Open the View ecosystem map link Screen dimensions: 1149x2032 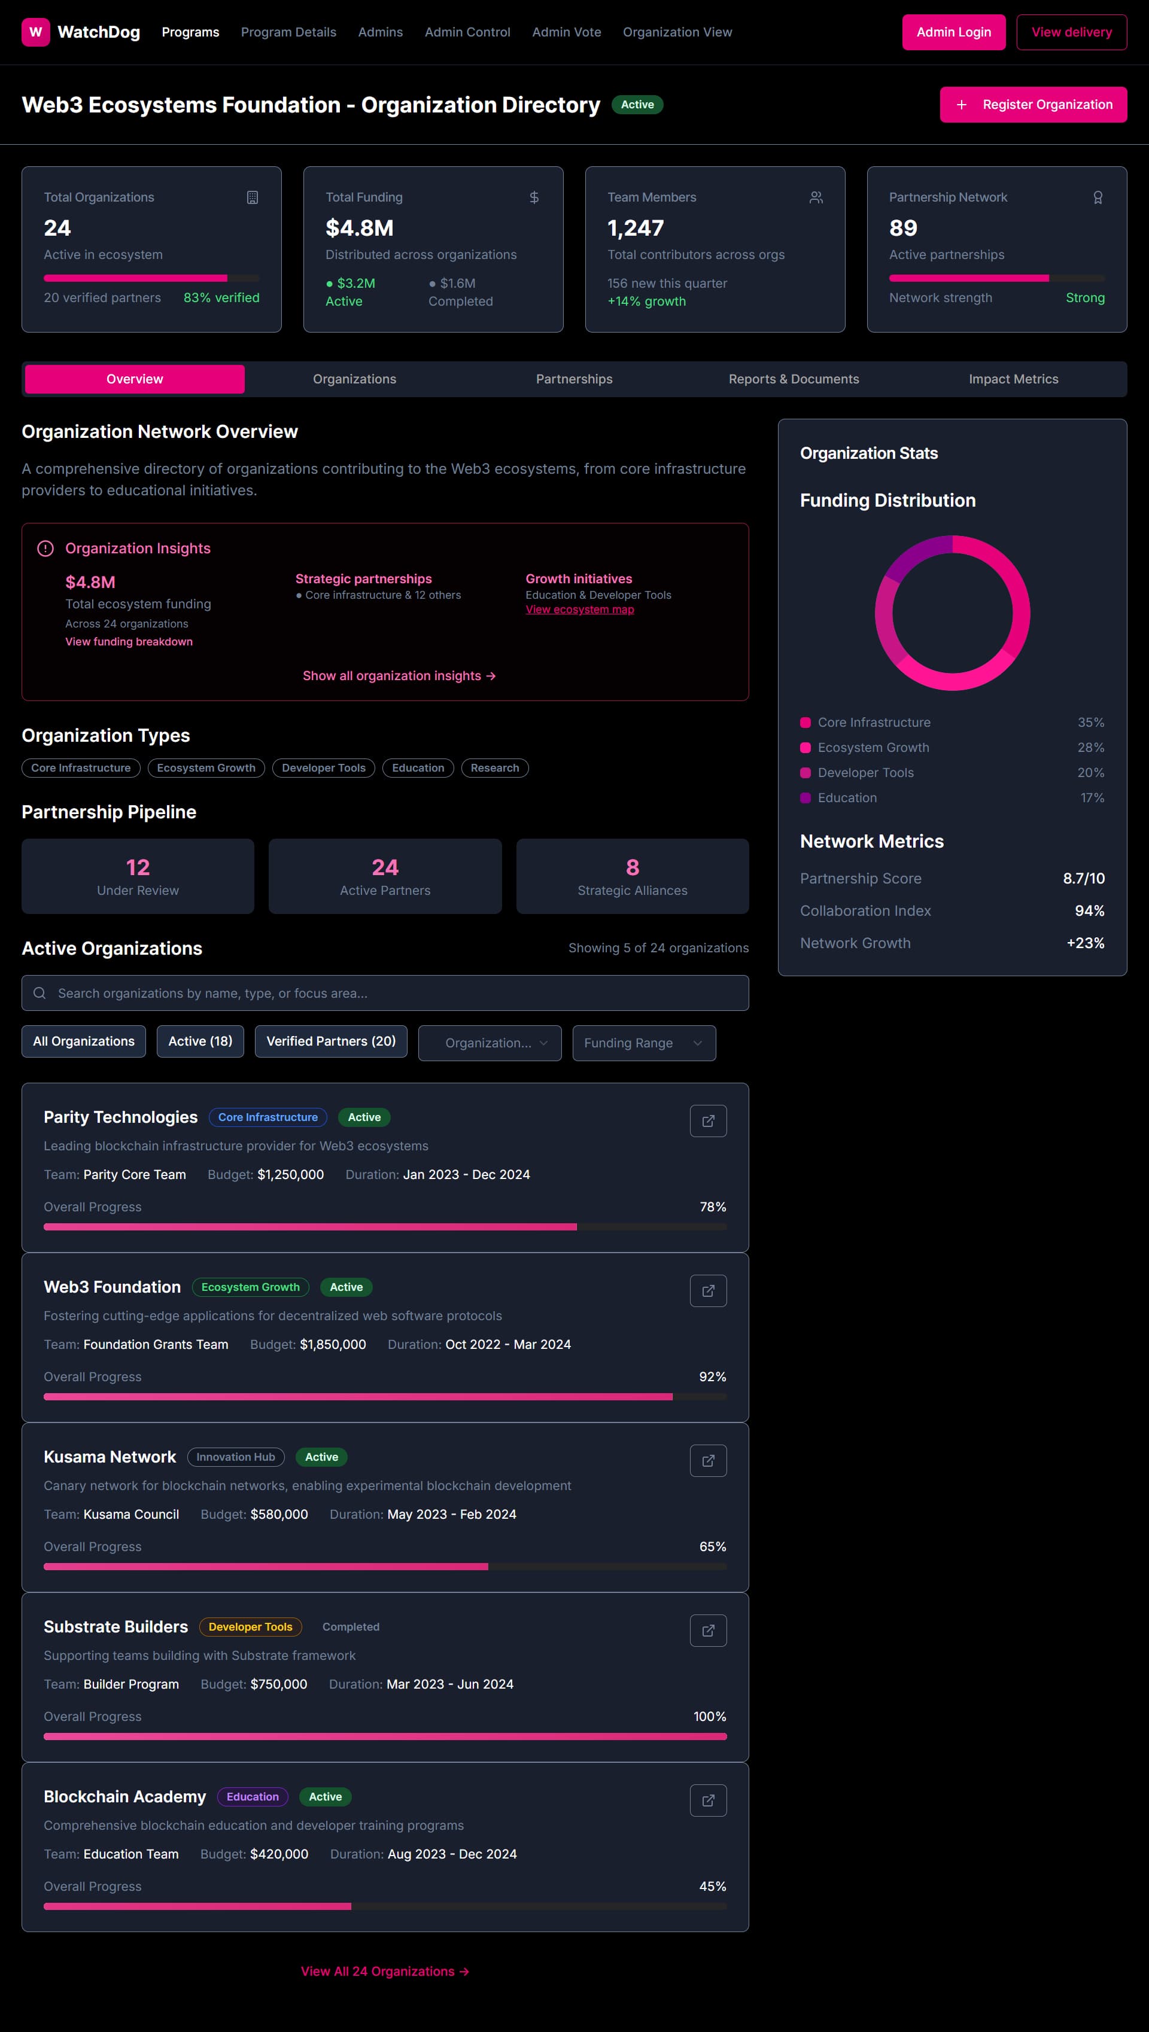579,609
